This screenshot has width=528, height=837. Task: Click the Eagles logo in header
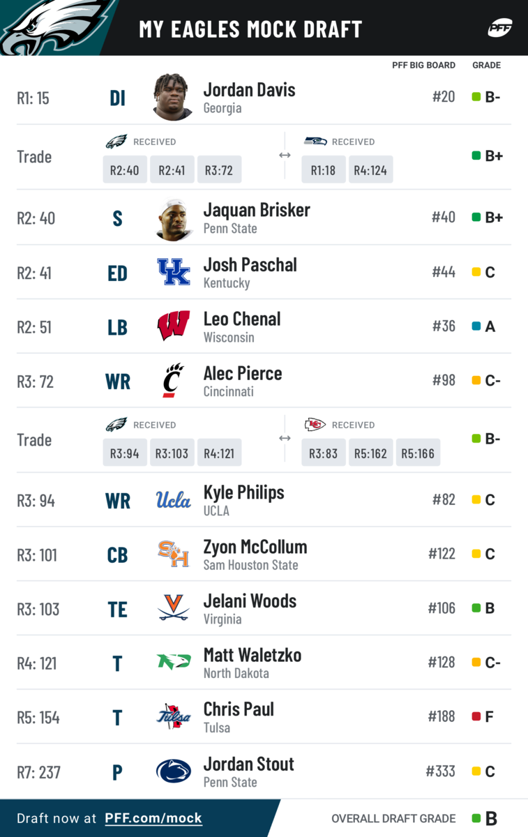[x=52, y=28]
